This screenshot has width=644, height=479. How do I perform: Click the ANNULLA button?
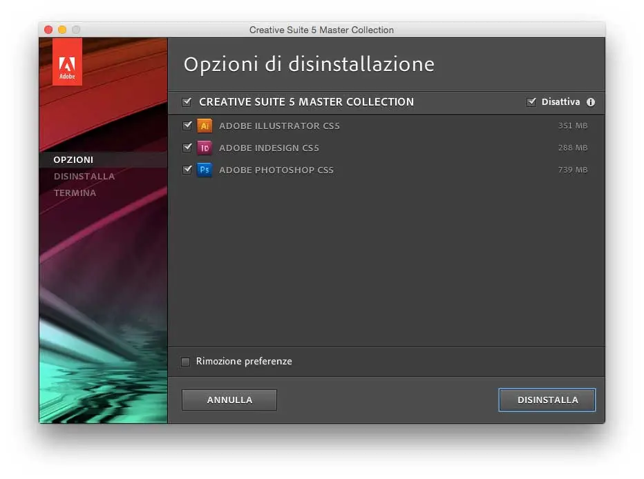(x=229, y=400)
